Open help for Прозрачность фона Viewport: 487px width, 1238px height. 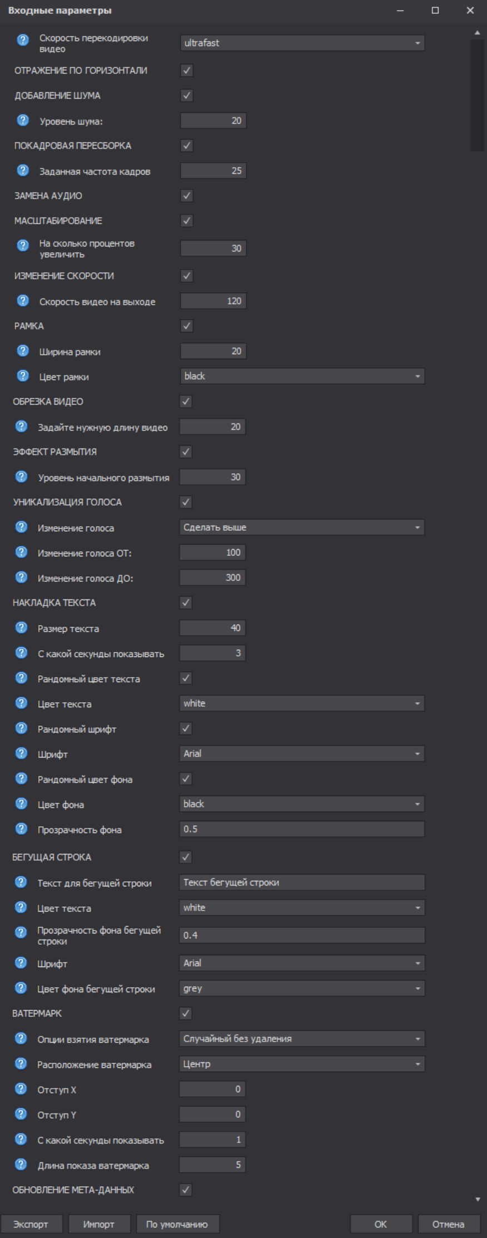pyautogui.click(x=21, y=828)
